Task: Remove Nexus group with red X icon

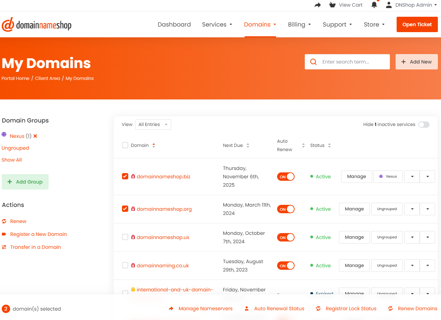Action: 35,136
